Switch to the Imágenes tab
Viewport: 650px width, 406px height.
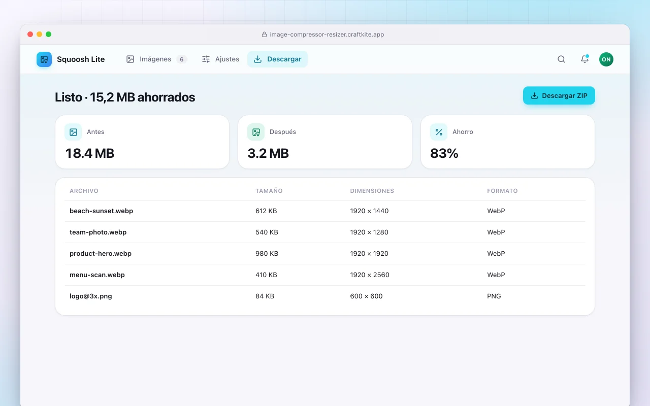pos(156,59)
